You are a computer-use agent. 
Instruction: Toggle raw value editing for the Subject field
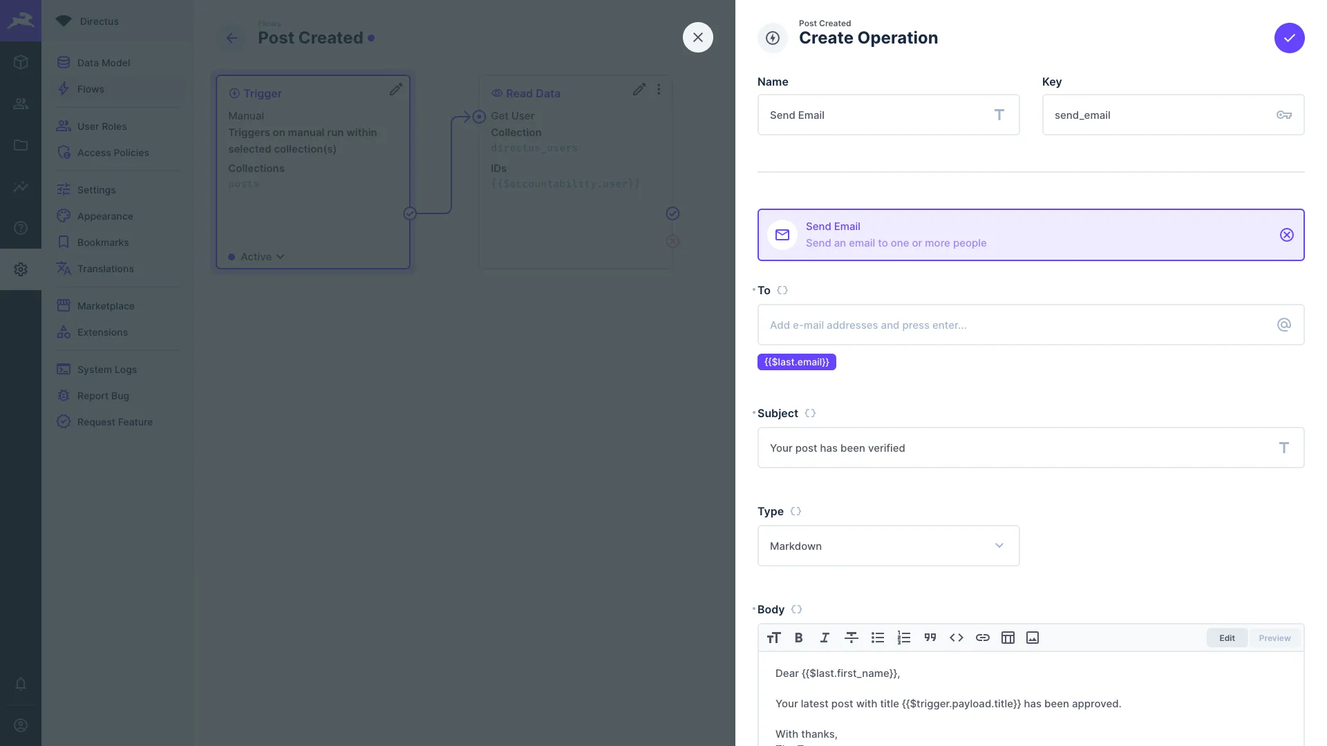click(x=809, y=413)
